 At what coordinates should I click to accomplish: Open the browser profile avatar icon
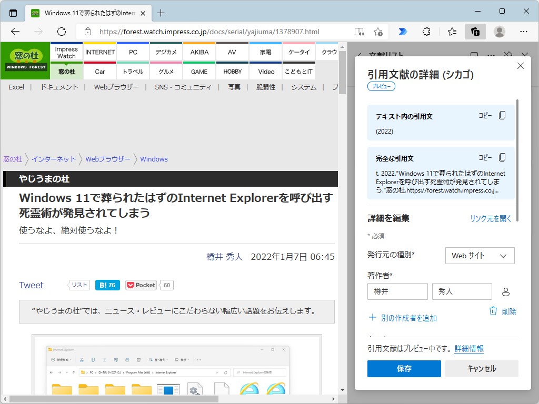[499, 32]
